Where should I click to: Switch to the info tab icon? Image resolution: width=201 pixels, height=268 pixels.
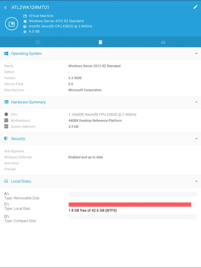tap(38, 42)
